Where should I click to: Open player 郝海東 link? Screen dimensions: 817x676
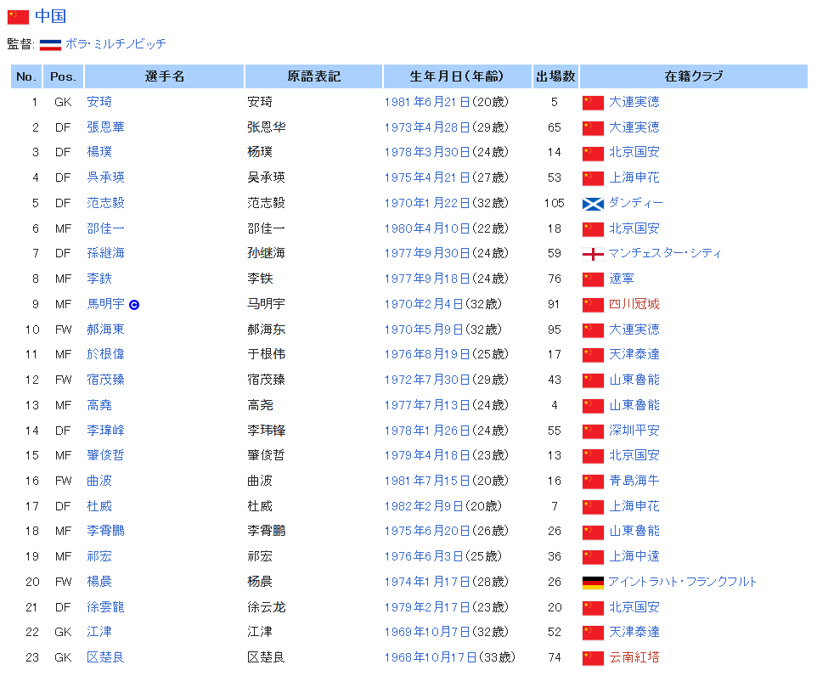(x=105, y=330)
